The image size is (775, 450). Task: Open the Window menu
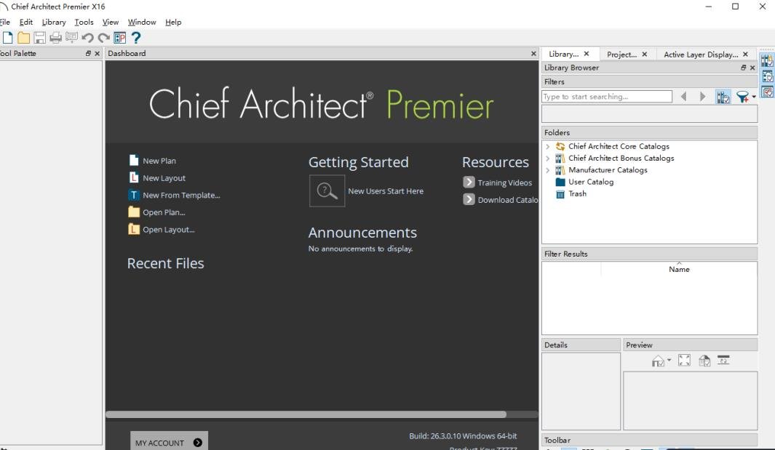click(x=142, y=23)
